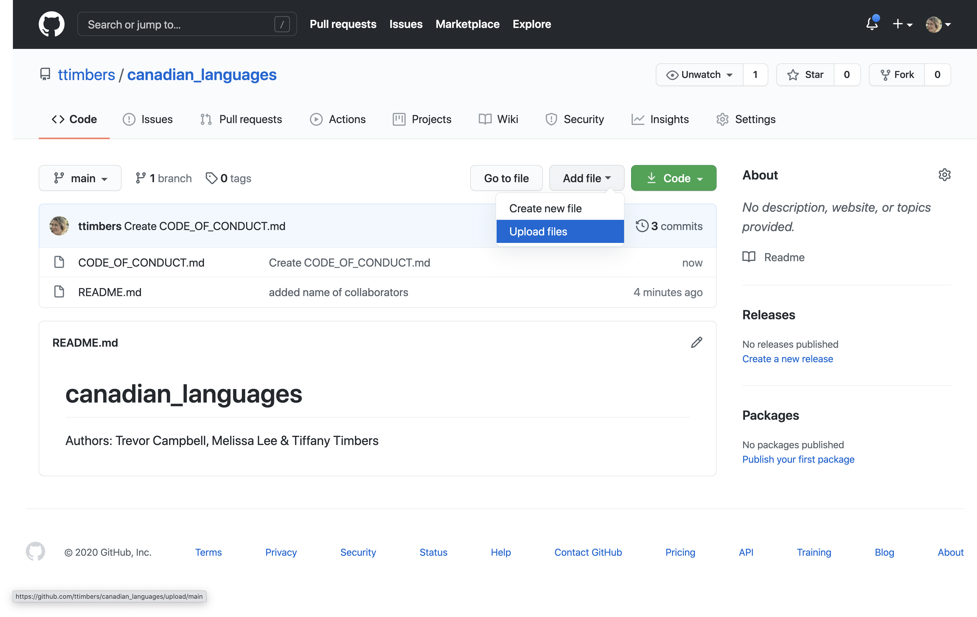Click ttimbers avatar in latest commit row
977x617 pixels.
(x=59, y=226)
